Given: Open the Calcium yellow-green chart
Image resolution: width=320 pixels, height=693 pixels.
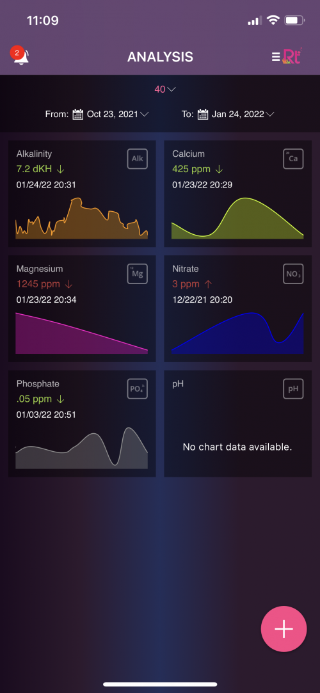Looking at the screenshot, I should click(238, 218).
